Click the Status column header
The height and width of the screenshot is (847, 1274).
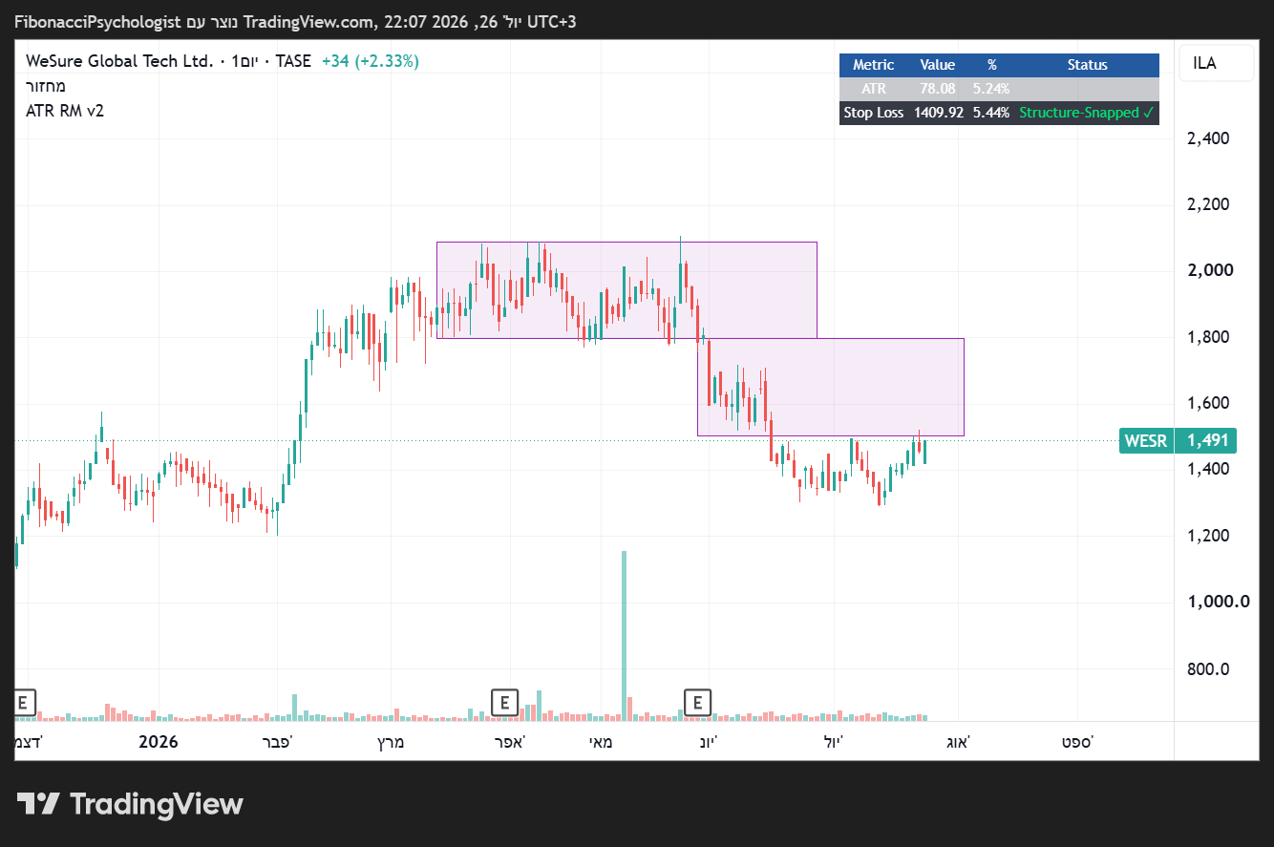click(x=1088, y=65)
